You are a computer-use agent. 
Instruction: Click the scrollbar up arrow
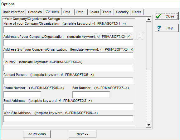click(x=148, y=19)
